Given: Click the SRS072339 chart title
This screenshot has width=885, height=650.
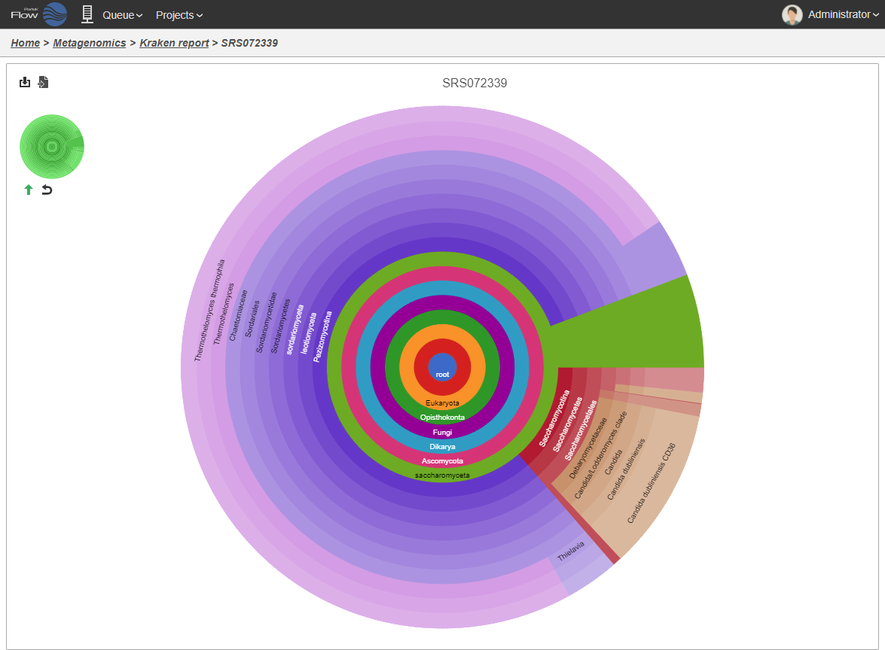Looking at the screenshot, I should [x=475, y=83].
